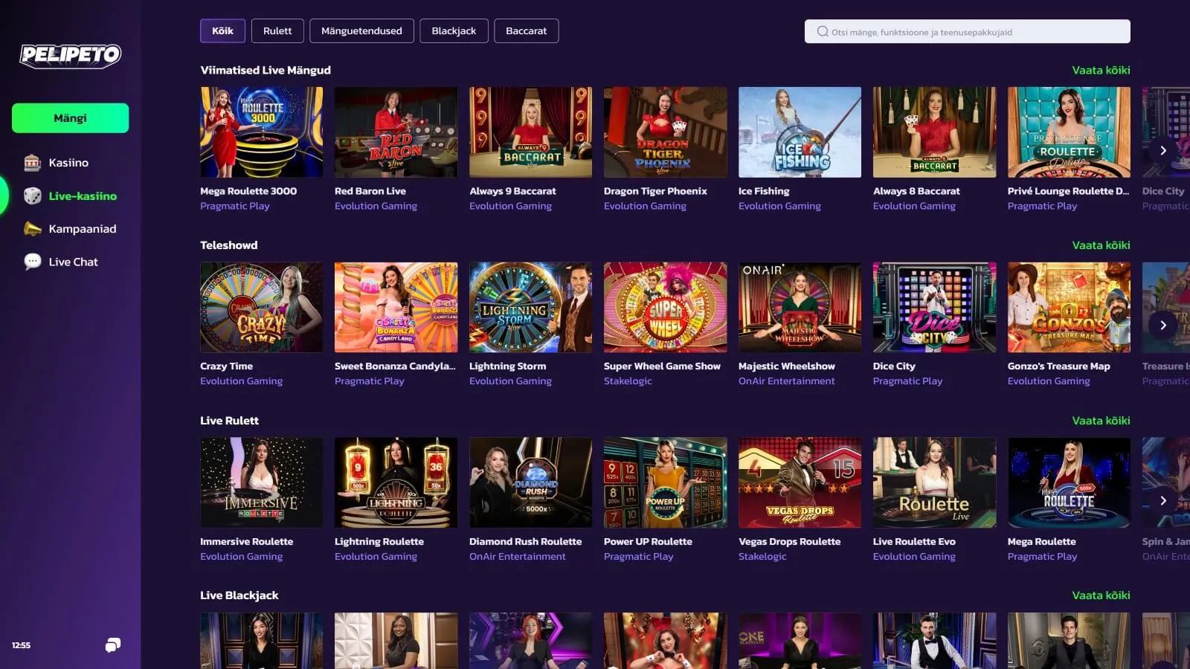Expand Teleshowd row with right arrow
1190x669 pixels.
pos(1163,326)
